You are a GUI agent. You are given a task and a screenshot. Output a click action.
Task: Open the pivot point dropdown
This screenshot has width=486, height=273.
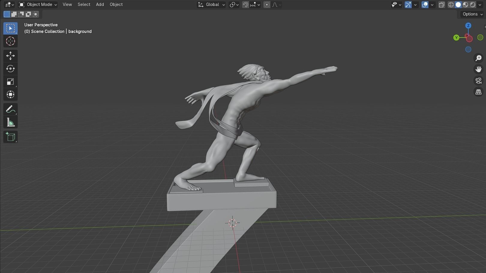click(234, 4)
